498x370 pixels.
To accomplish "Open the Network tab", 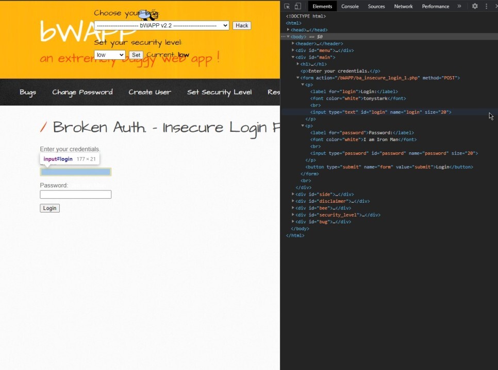I will pos(403,6).
